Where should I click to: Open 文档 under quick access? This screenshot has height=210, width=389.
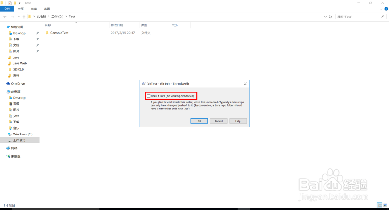click(x=16, y=45)
